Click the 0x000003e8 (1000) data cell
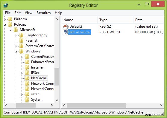The image size is (167, 118). (149, 32)
